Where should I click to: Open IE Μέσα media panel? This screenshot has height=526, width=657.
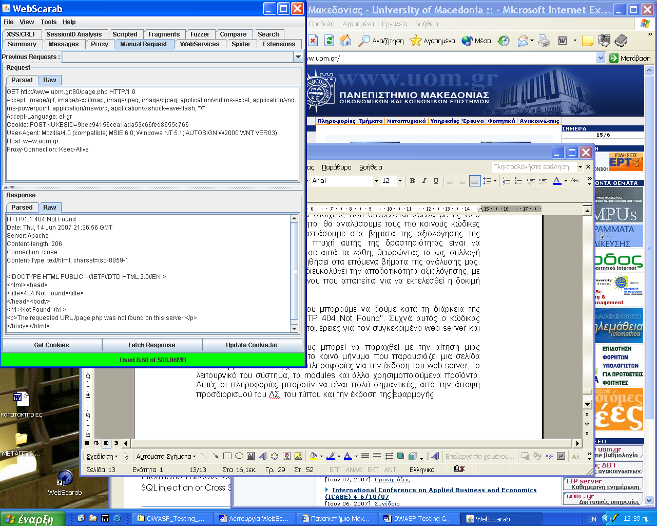(x=476, y=41)
